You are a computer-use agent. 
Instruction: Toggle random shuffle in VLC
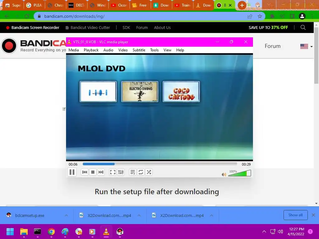(149, 172)
